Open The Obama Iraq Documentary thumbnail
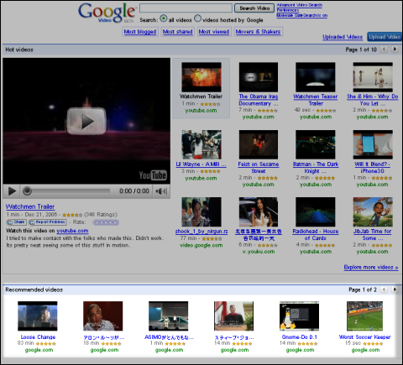 point(259,77)
